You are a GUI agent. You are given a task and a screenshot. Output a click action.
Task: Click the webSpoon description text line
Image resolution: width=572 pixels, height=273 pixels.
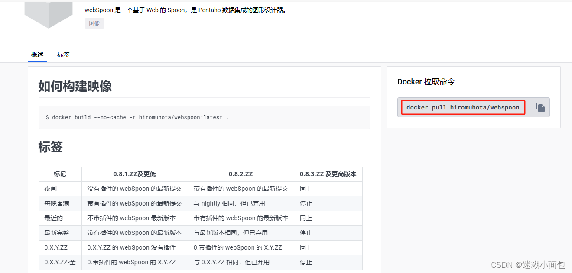click(186, 10)
